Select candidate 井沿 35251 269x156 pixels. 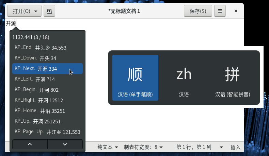tap(48, 111)
